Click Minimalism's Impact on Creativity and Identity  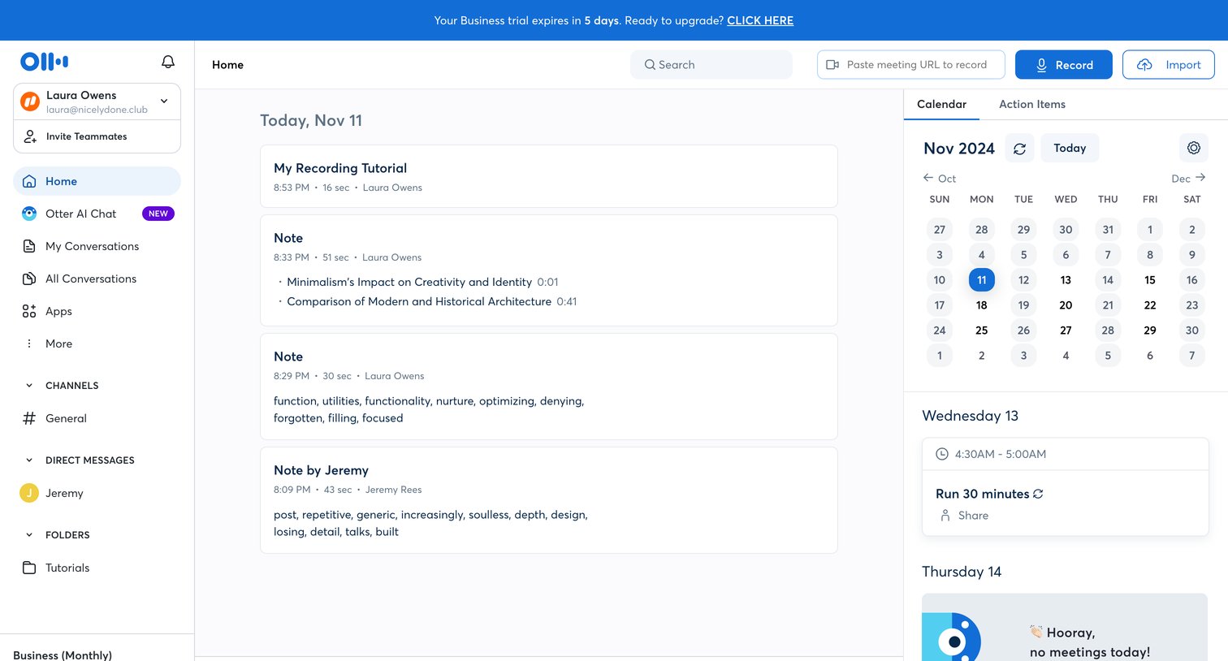tap(409, 282)
